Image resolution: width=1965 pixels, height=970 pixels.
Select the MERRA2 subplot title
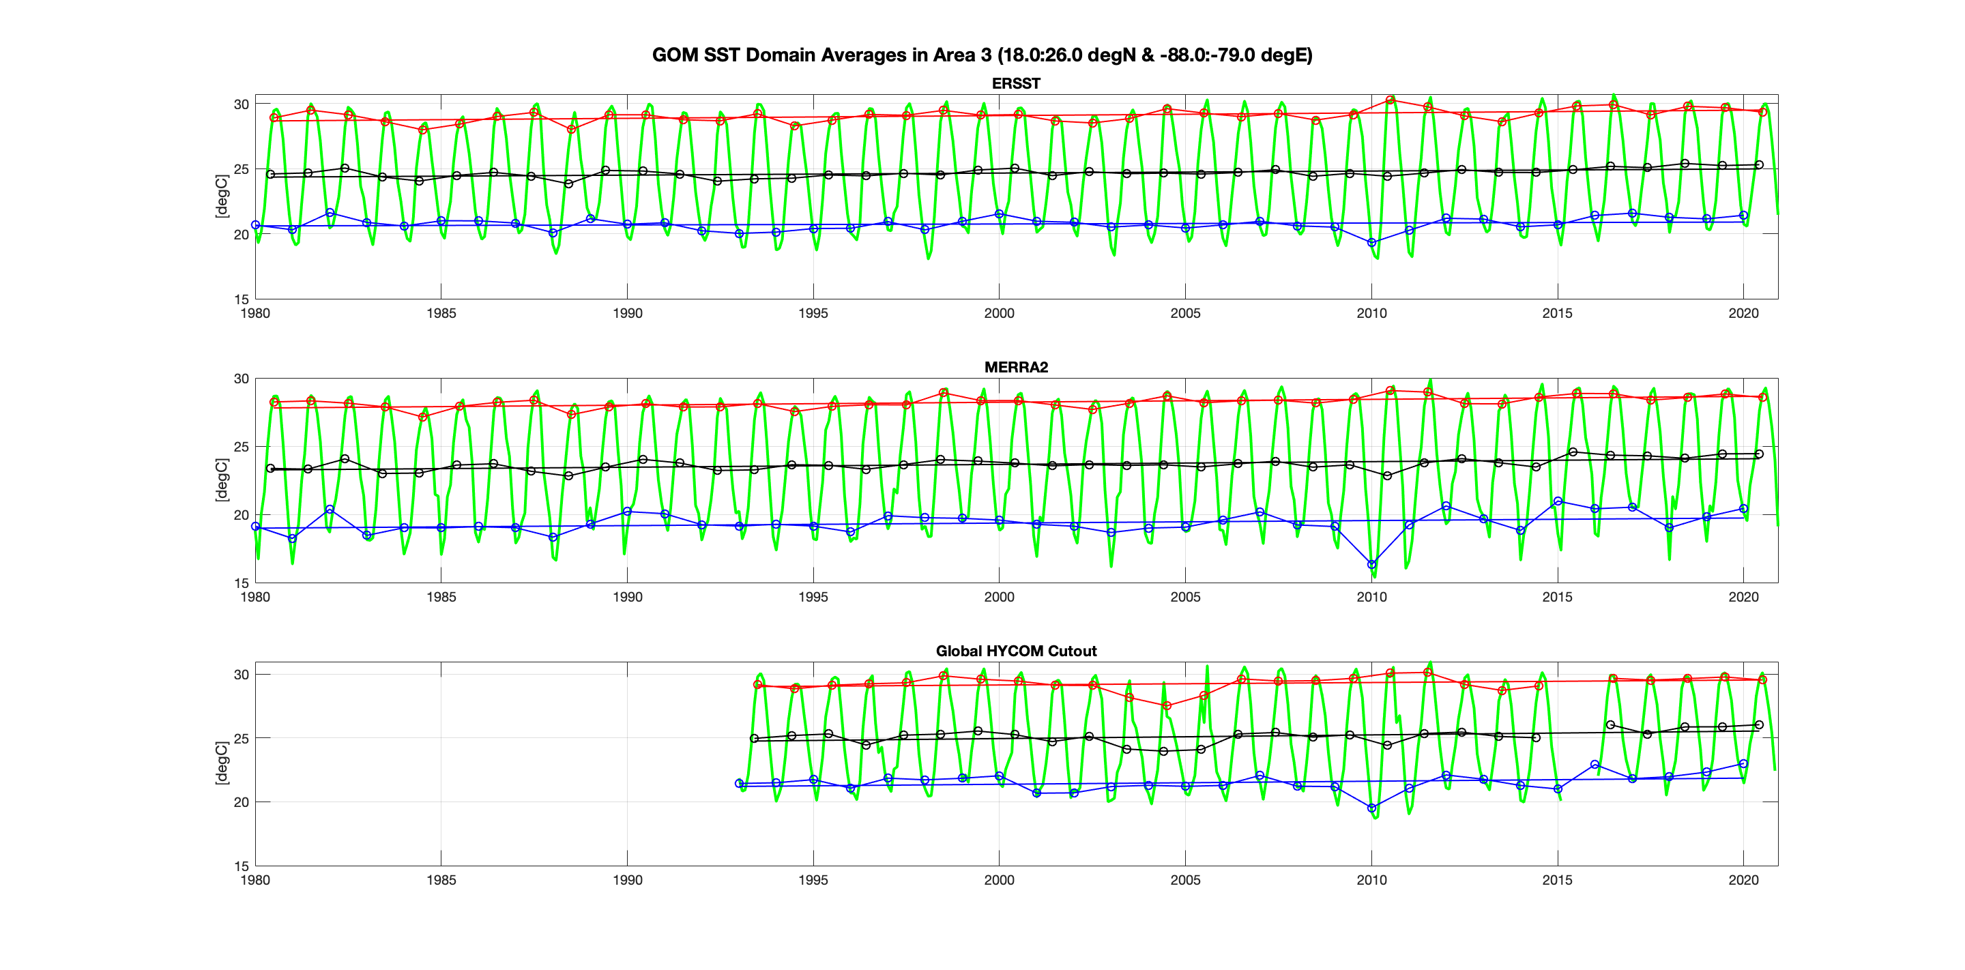[1015, 367]
